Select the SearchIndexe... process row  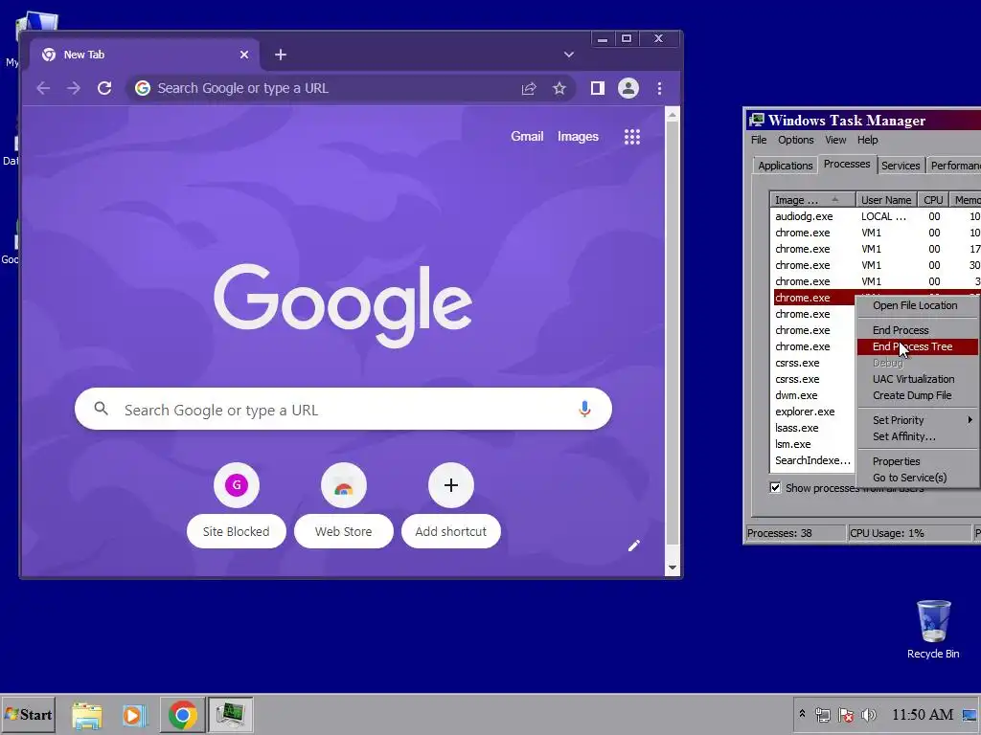[x=813, y=460]
